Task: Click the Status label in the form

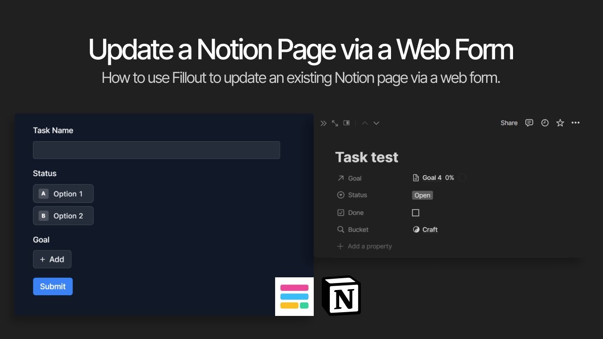Action: 45,173
